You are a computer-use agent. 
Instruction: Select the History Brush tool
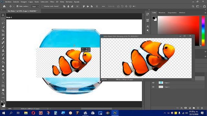(x=3, y=54)
